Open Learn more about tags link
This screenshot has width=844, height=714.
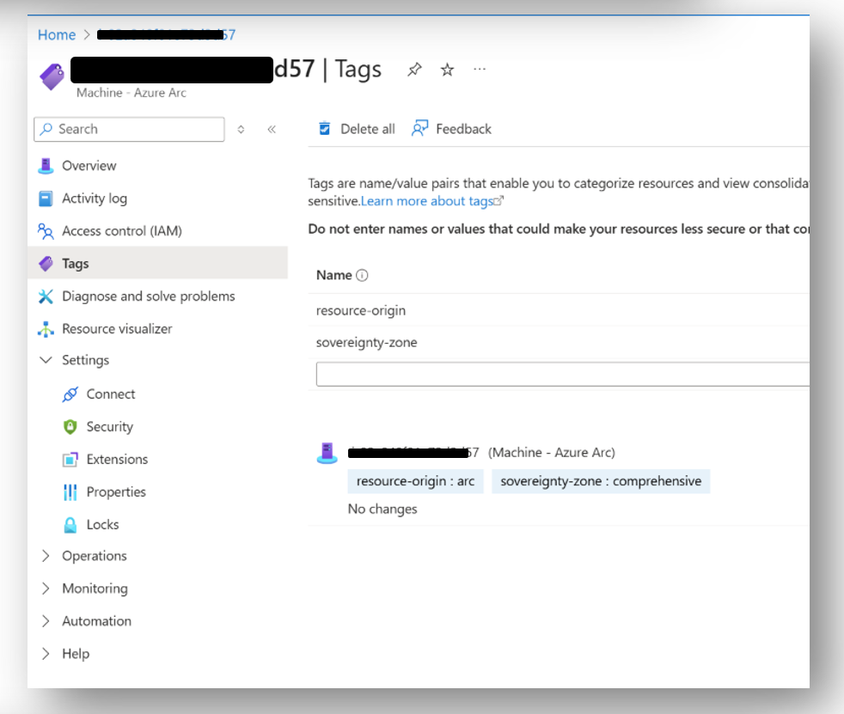point(431,201)
